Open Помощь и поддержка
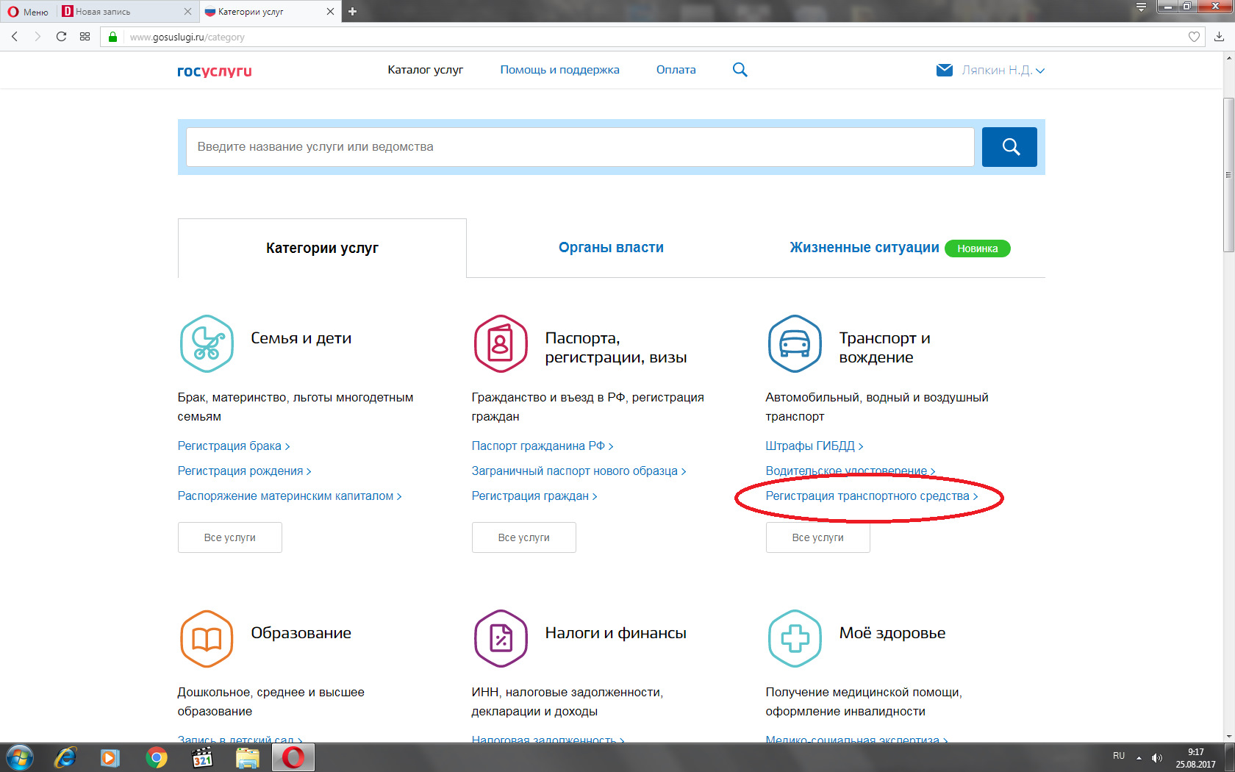The width and height of the screenshot is (1235, 772). point(559,70)
